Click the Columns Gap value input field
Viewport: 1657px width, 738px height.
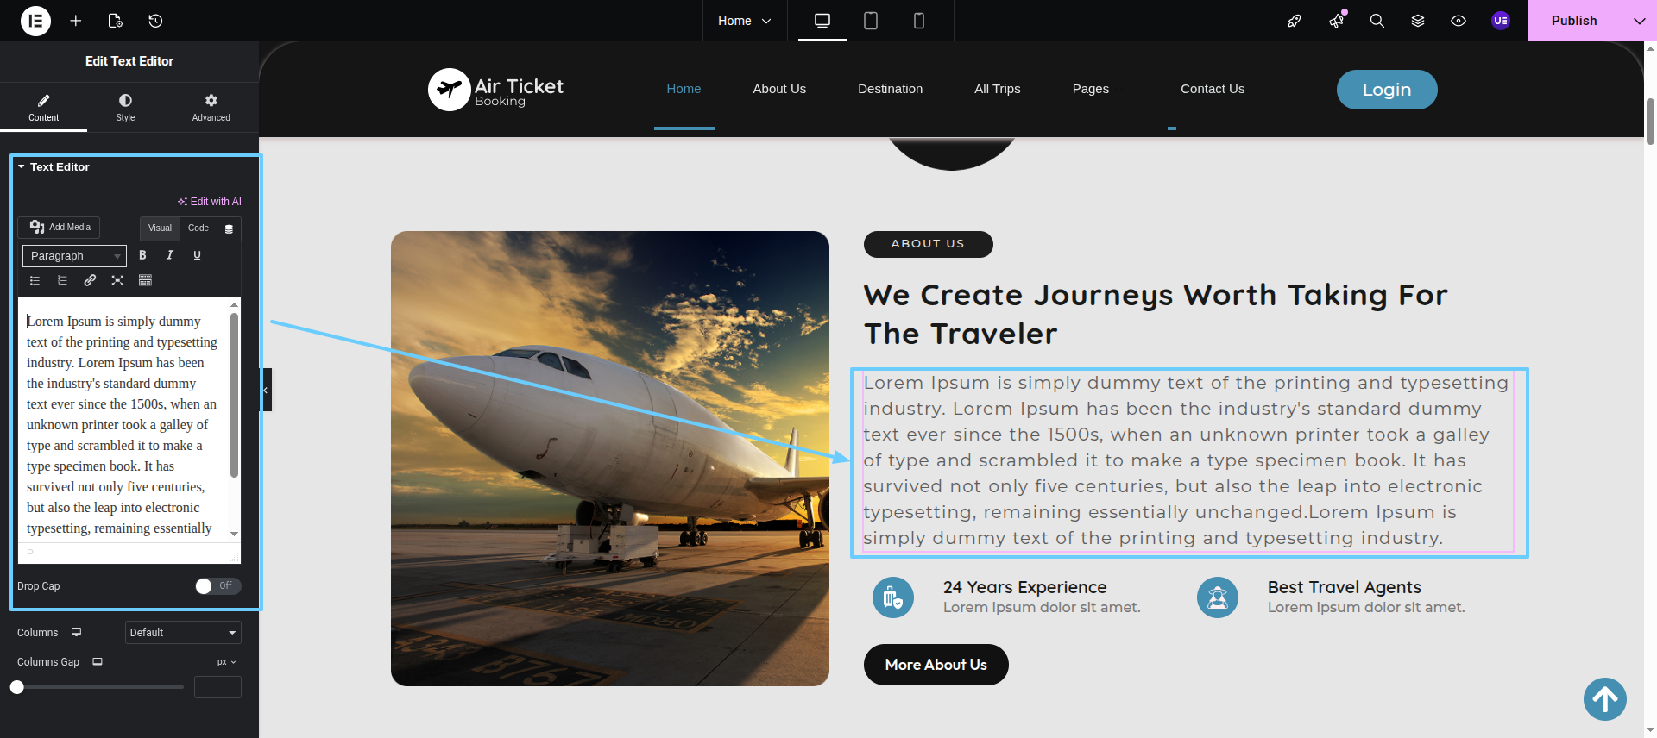(x=217, y=687)
